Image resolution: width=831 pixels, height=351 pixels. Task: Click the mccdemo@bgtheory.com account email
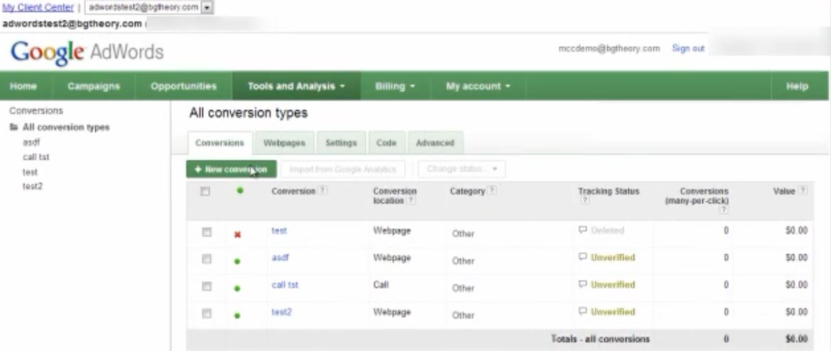click(609, 48)
